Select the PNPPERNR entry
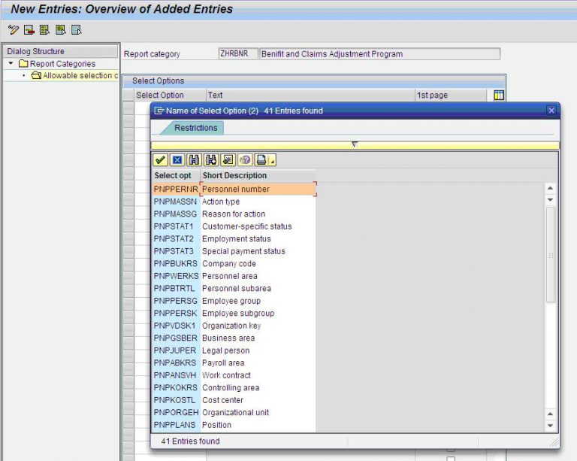The width and height of the screenshot is (577, 461). 176,189
